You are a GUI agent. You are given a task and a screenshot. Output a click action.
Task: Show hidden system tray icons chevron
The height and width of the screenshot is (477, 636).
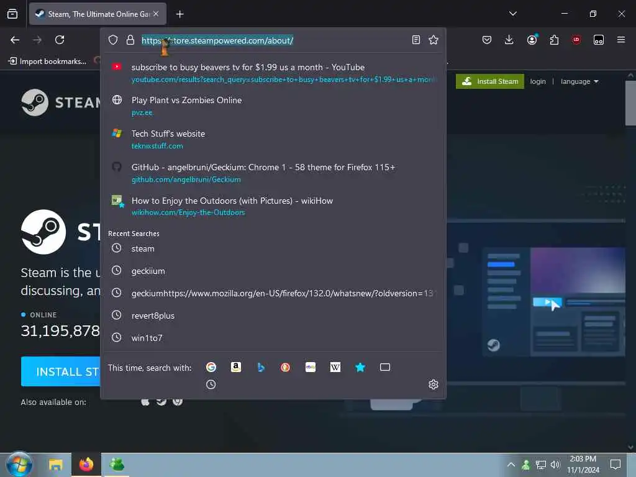click(511, 465)
